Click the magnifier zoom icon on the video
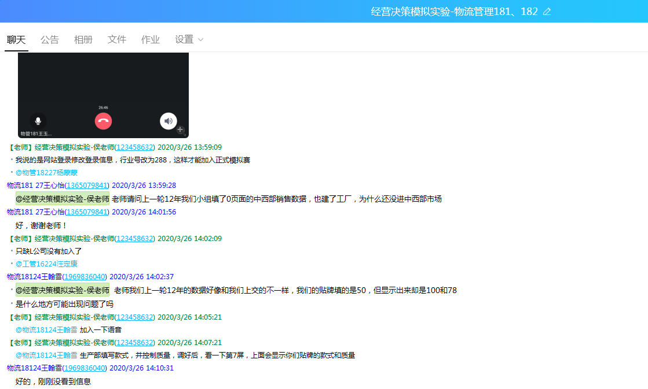The width and height of the screenshot is (648, 389). coord(180,129)
